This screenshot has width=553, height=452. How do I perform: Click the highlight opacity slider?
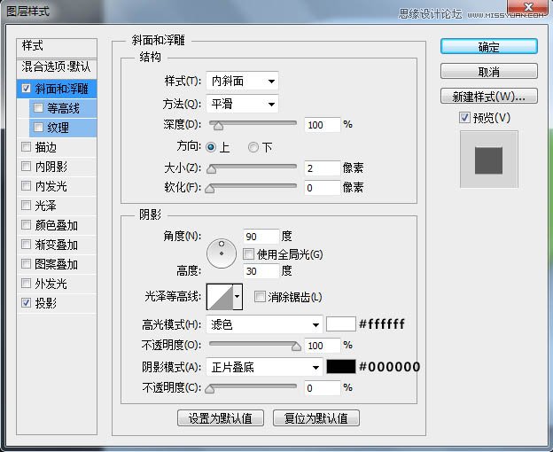(x=253, y=344)
